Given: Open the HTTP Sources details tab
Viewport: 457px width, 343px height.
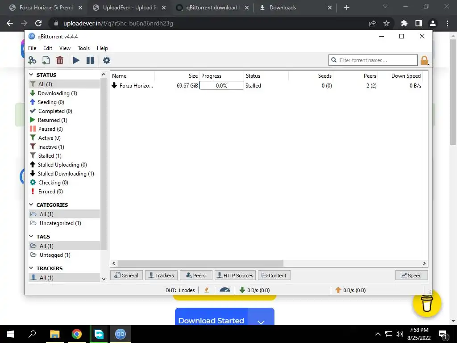Looking at the screenshot, I should [x=235, y=275].
